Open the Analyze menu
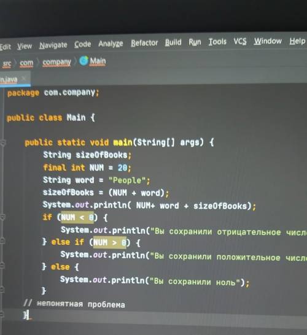Screen dimensions: 307x335 111,44
